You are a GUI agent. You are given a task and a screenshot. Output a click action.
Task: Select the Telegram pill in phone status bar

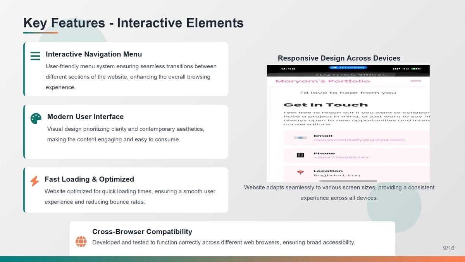click(347, 68)
